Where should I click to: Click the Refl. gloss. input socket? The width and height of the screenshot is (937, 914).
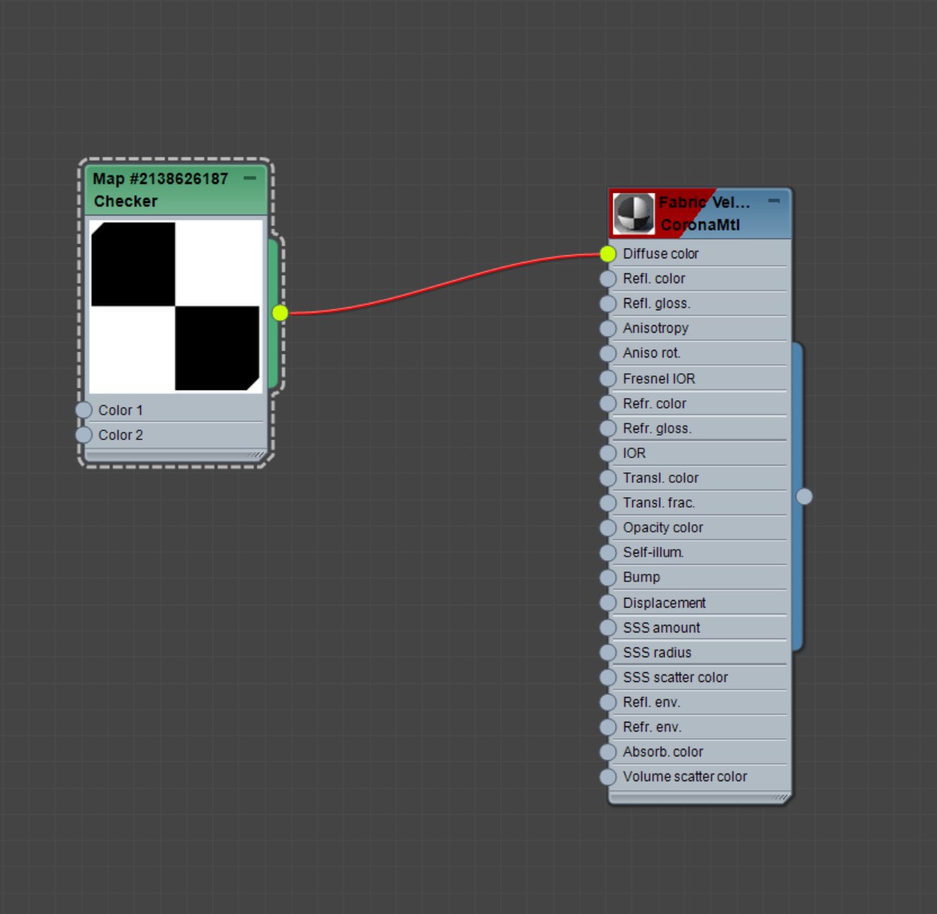[608, 303]
